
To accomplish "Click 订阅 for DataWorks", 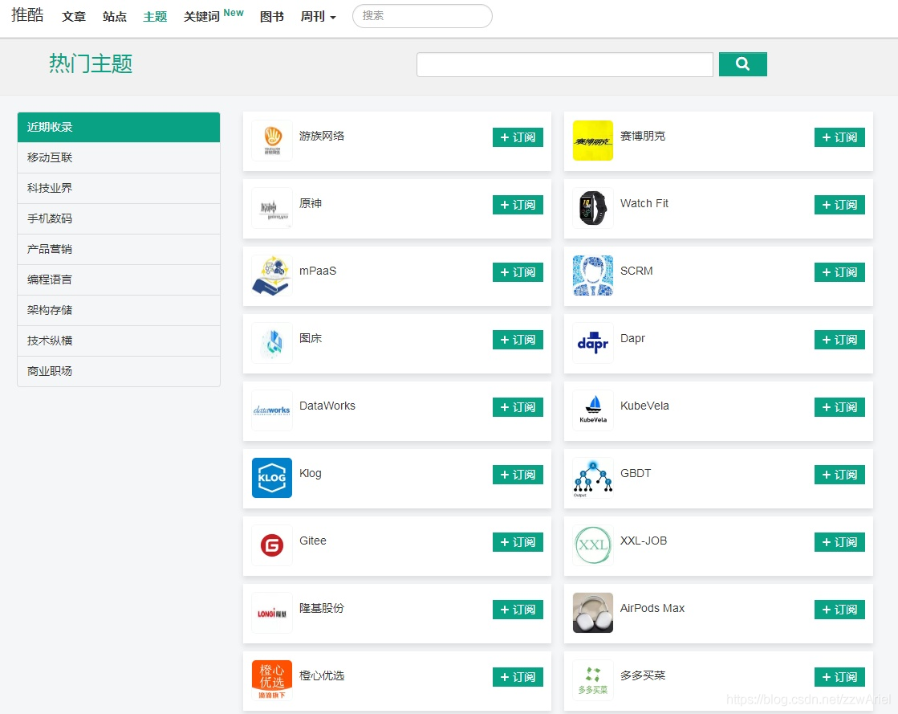I will [x=518, y=407].
